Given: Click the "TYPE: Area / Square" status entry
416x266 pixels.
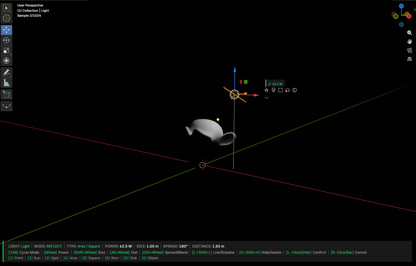Looking at the screenshot, I should click(x=83, y=246).
